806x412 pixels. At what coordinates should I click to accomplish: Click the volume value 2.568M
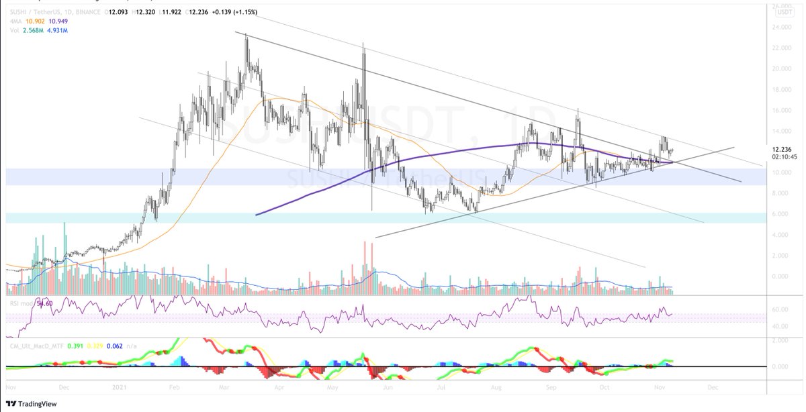[x=32, y=32]
